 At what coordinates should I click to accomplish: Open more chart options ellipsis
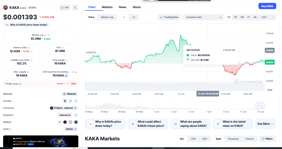point(273,17)
